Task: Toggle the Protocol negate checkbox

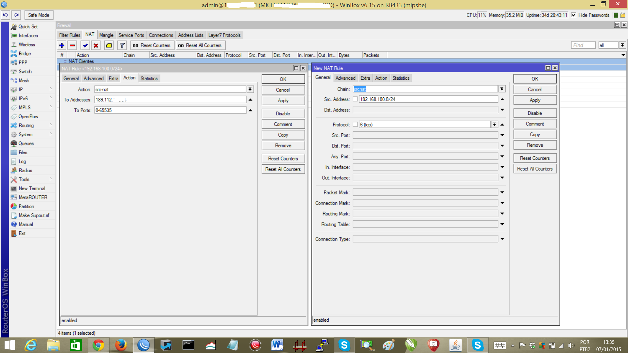Action: [355, 125]
